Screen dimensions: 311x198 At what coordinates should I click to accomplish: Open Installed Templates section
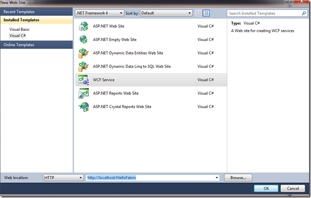37,20
